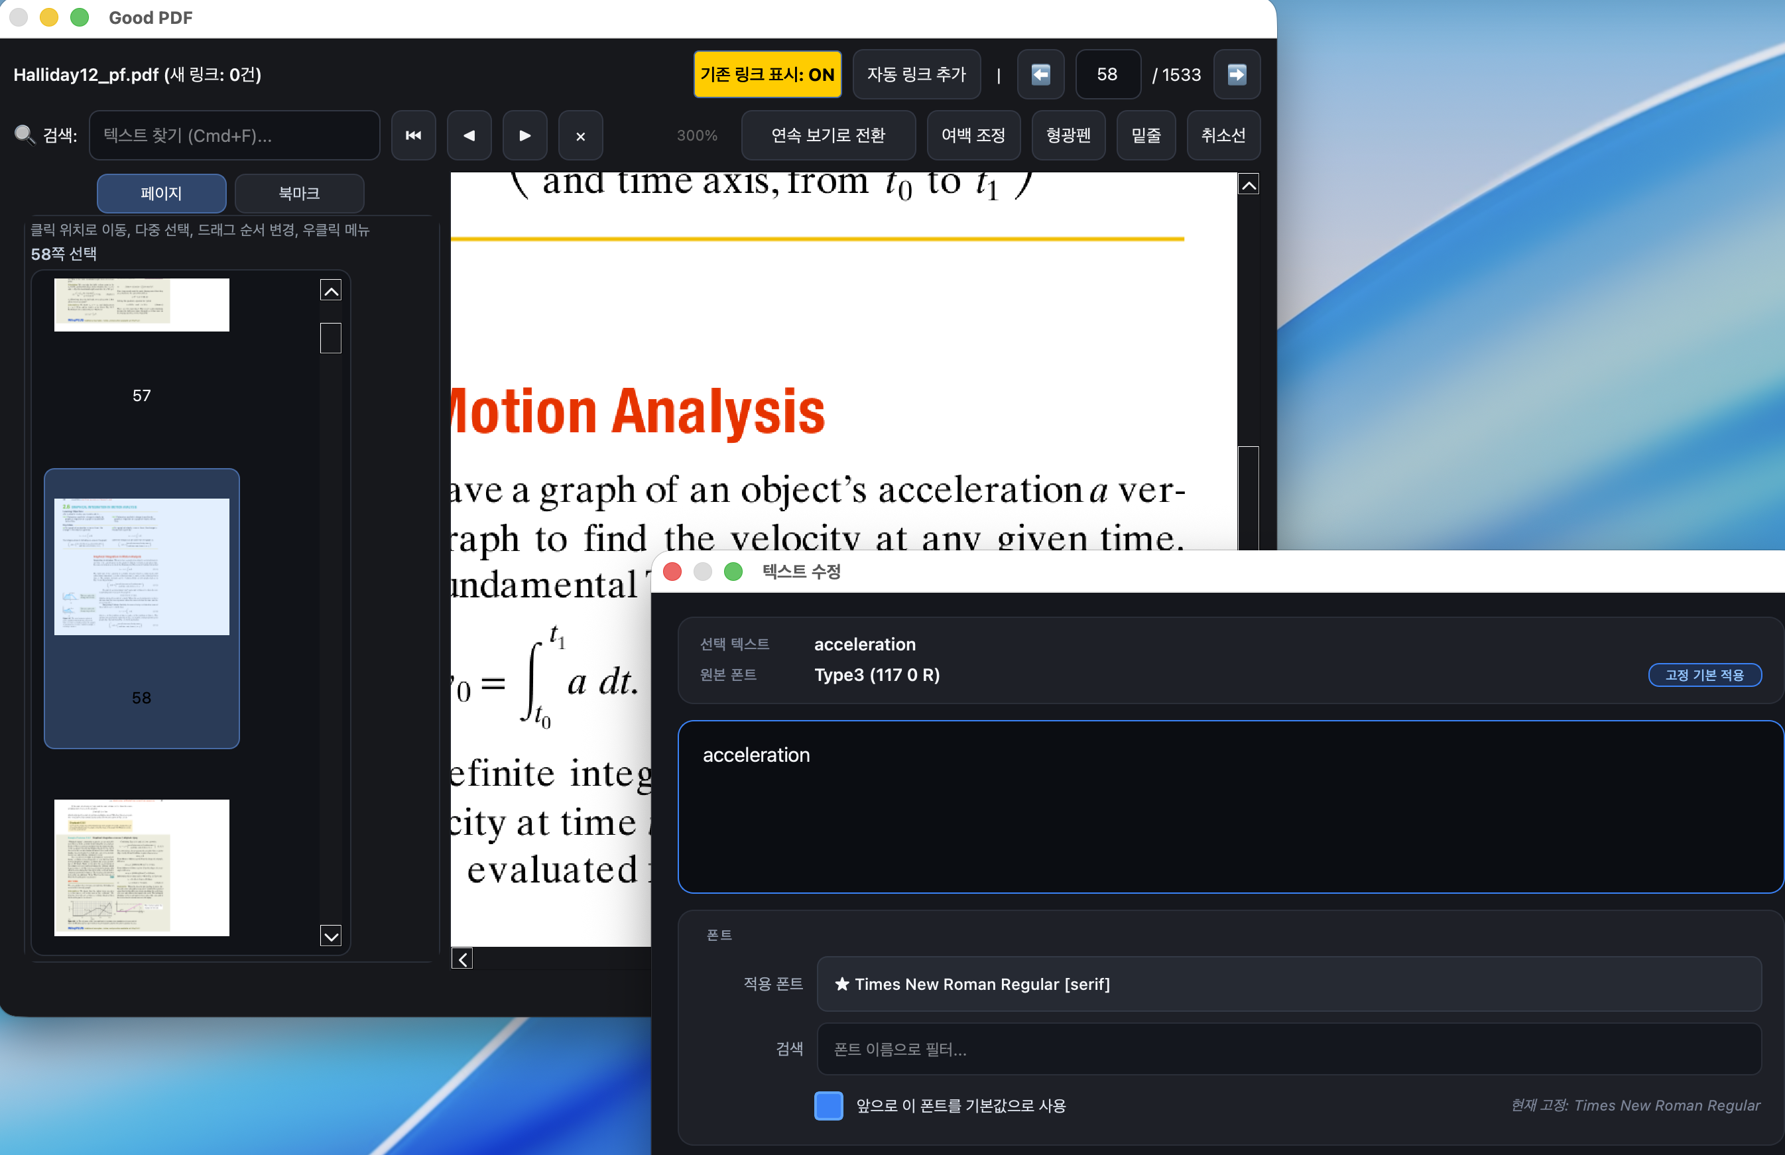Zoom the 텍스트 수정 dialog with green button
Viewport: 1785px width, 1155px height.
point(733,572)
